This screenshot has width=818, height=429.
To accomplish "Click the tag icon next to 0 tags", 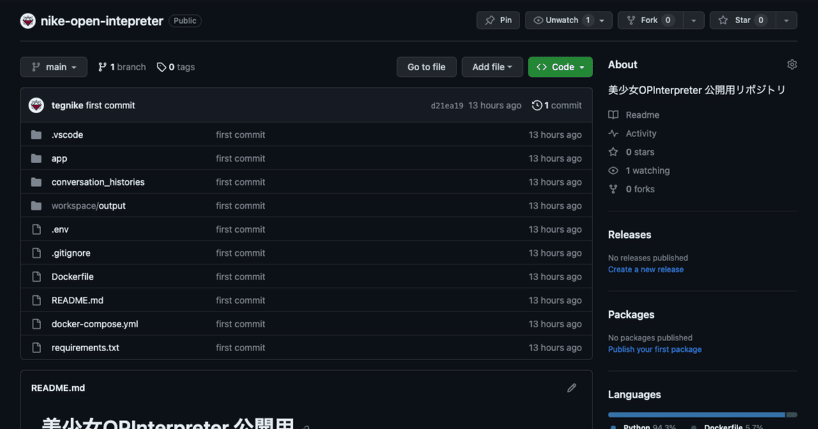I will pos(162,68).
